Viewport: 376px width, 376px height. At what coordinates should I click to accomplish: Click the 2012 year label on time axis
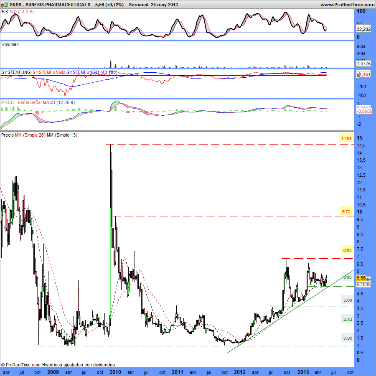click(240, 372)
